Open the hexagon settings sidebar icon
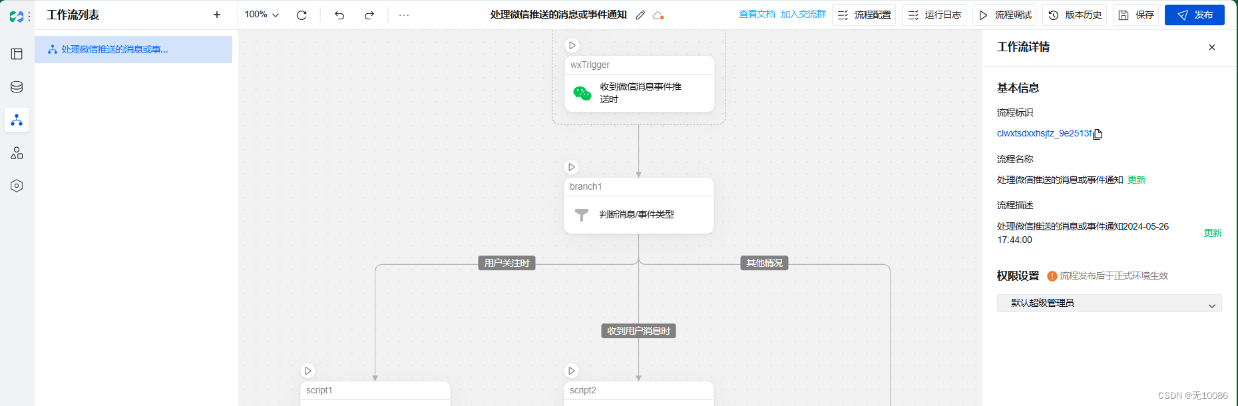 pyautogui.click(x=17, y=186)
